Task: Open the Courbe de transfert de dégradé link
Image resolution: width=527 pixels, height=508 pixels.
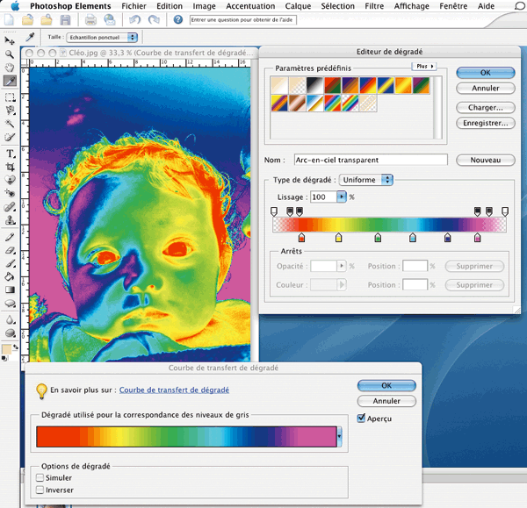Action: click(174, 390)
